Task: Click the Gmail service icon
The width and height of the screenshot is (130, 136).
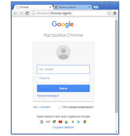Action: click(48, 122)
